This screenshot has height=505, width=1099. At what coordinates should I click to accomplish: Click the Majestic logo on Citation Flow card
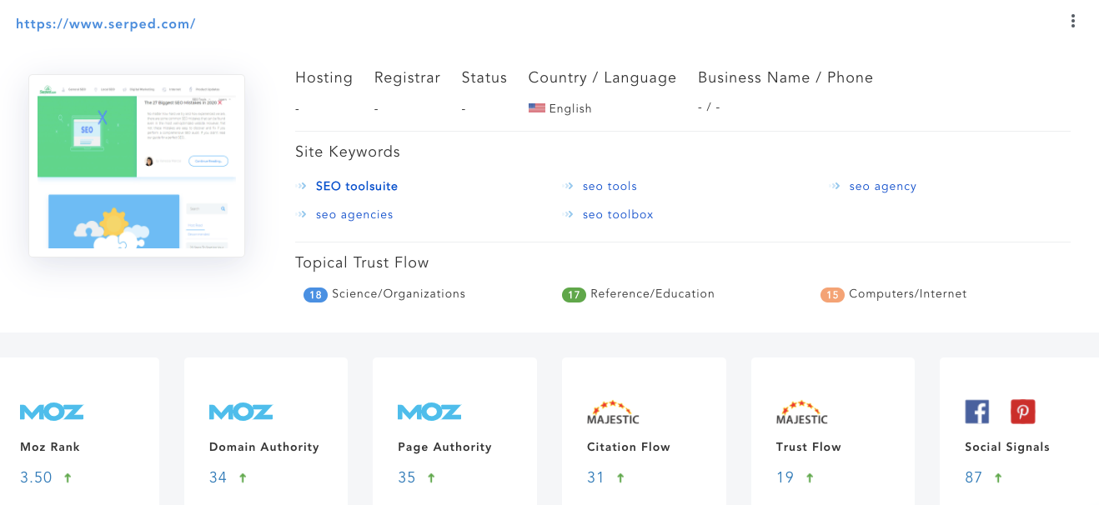coord(614,412)
